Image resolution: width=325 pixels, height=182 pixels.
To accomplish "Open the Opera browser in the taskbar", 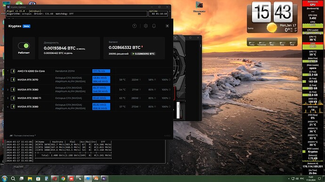I will [55, 179].
